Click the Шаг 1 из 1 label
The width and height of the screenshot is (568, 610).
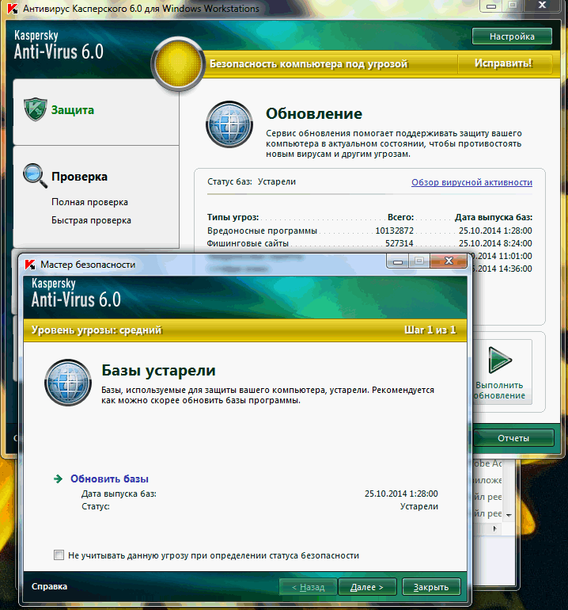(x=430, y=330)
